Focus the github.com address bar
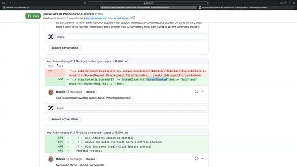This screenshot has width=297, height=167. click(148, 3)
